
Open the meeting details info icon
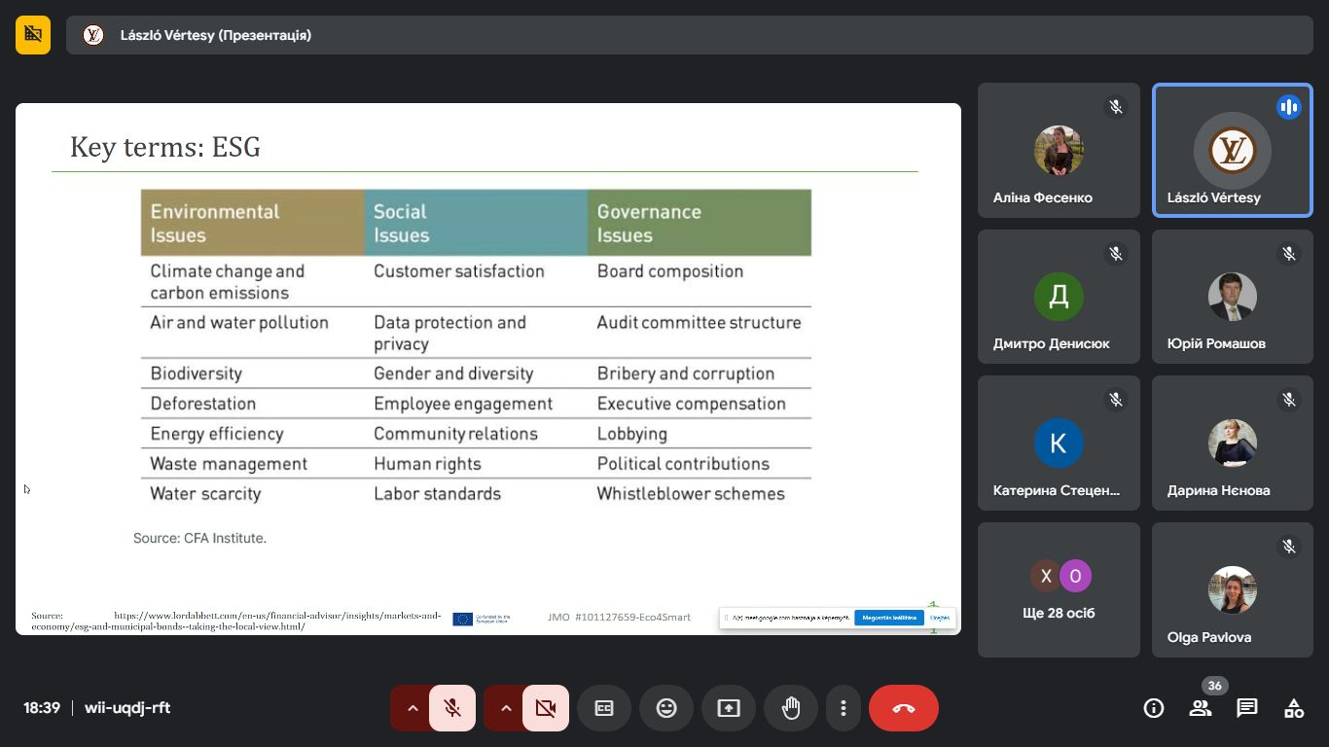coord(1153,708)
